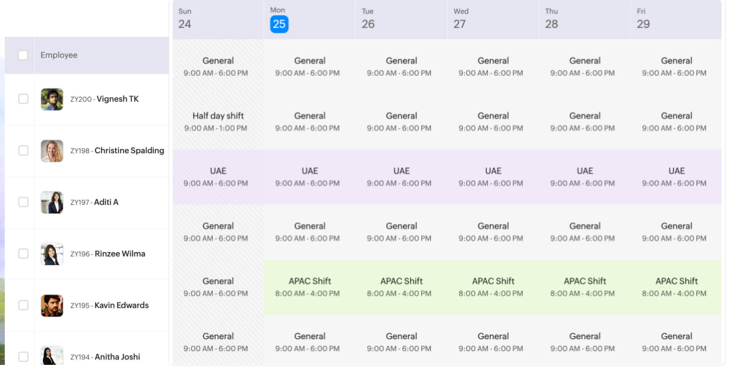Open Tuesday's General shift in first row
Image resolution: width=729 pixels, height=371 pixels.
pos(401,66)
